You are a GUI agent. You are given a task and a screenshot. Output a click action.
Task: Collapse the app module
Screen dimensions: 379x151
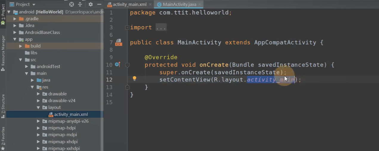[15, 39]
